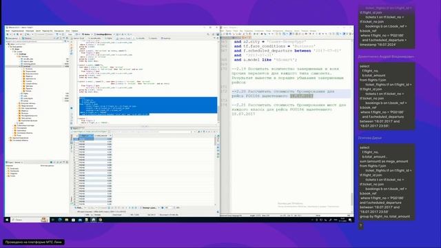This screenshot has width=441, height=248.
Task: Click the selected date '18.07.2017' in Notepad++
Action: click(x=302, y=96)
